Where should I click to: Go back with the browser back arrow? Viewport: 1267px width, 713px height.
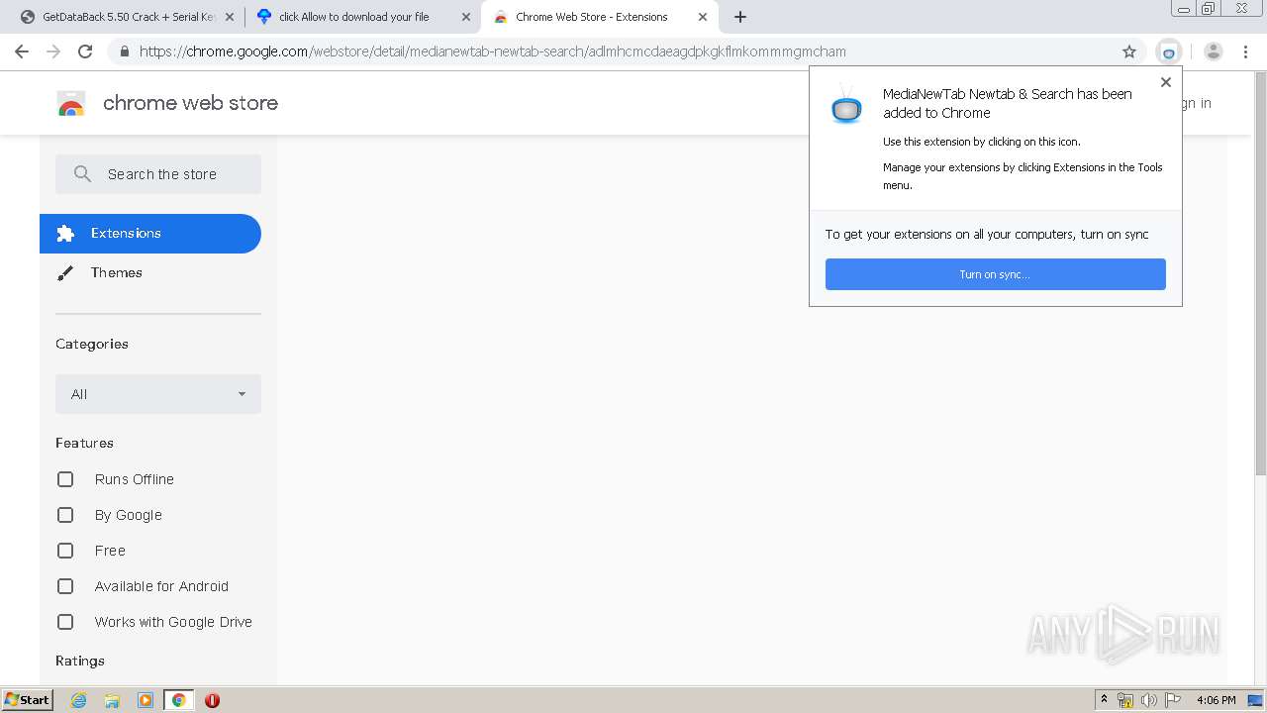22,51
